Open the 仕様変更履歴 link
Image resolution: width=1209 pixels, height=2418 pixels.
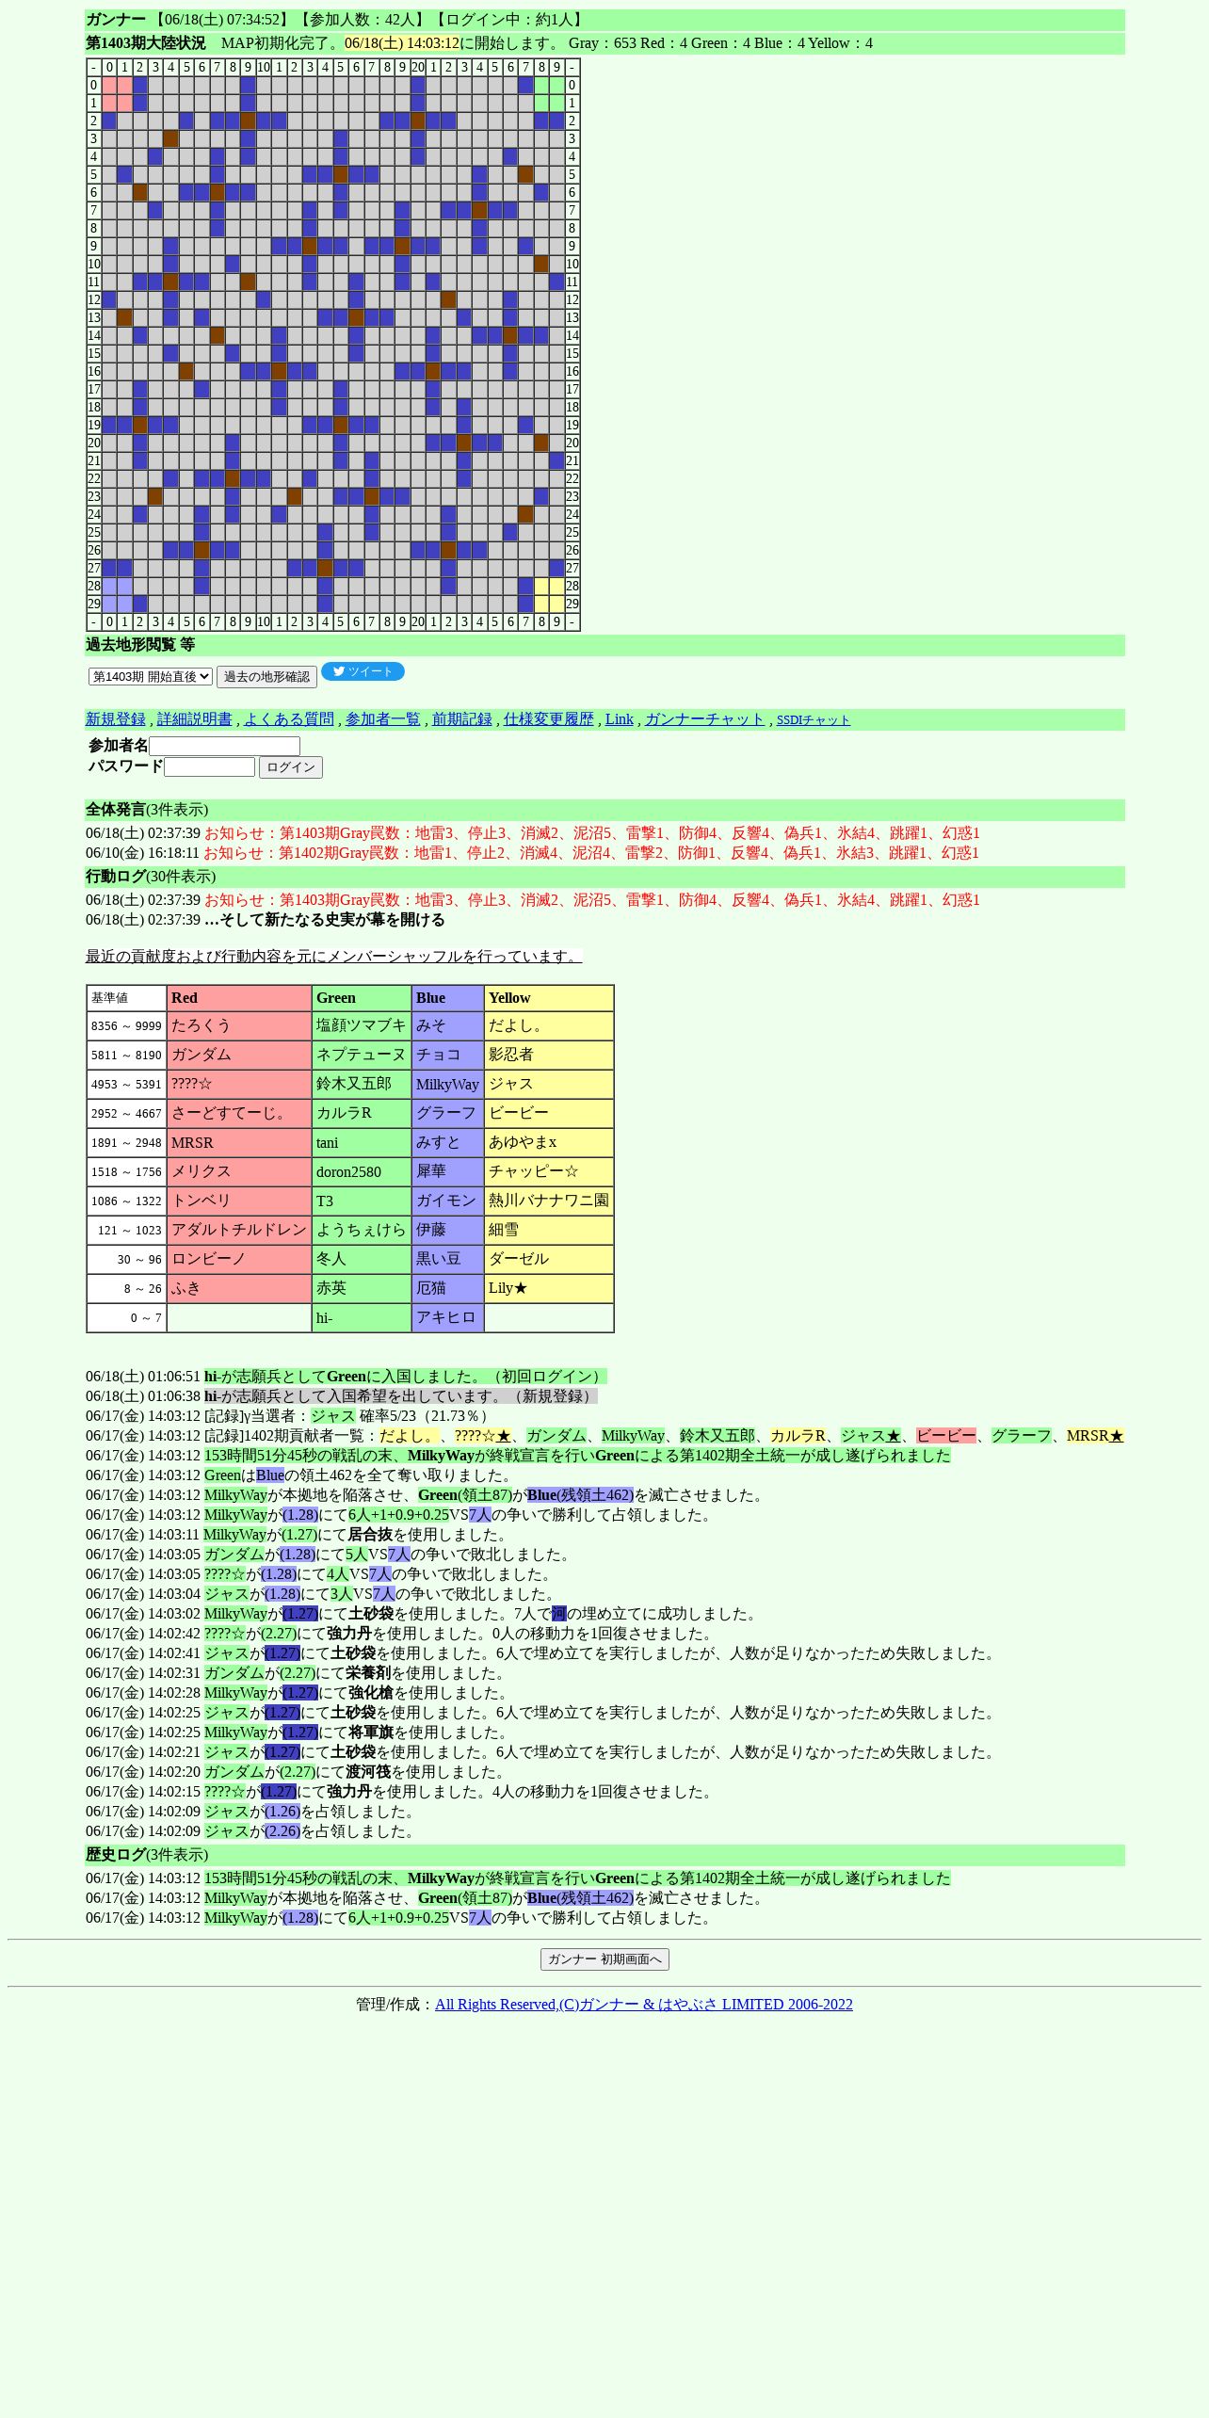pyautogui.click(x=549, y=719)
